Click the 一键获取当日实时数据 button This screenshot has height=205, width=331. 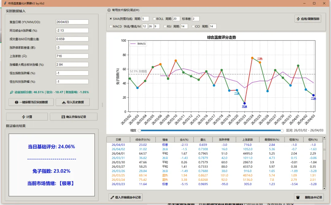[31, 102]
